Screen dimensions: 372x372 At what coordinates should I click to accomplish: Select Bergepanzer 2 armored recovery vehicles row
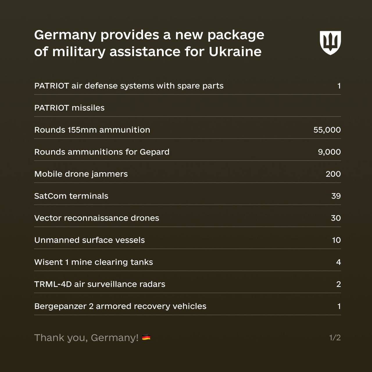[x=120, y=306]
